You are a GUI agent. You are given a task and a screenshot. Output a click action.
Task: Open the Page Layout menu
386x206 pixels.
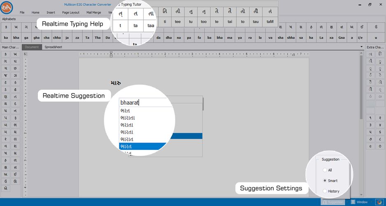click(71, 12)
